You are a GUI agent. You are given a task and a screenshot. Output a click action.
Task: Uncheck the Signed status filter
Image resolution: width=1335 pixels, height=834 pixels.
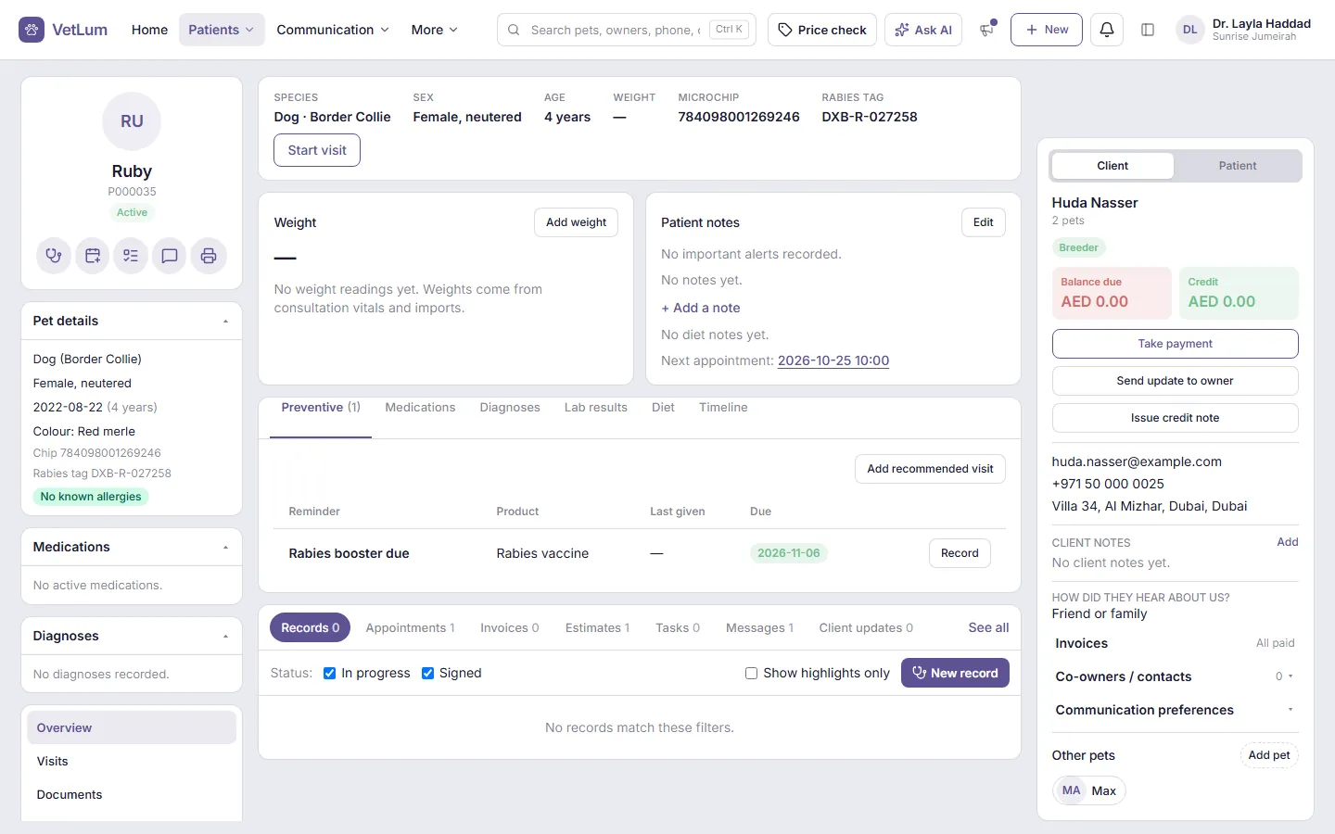click(x=427, y=674)
